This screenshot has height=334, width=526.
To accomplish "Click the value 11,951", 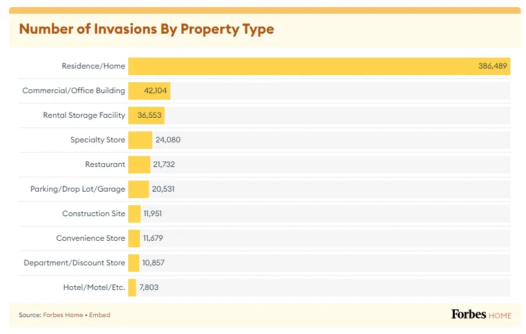I will point(153,214).
